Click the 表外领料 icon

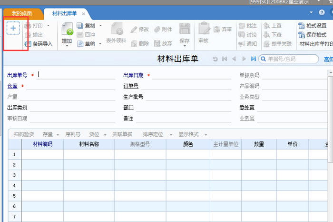pos(117,29)
